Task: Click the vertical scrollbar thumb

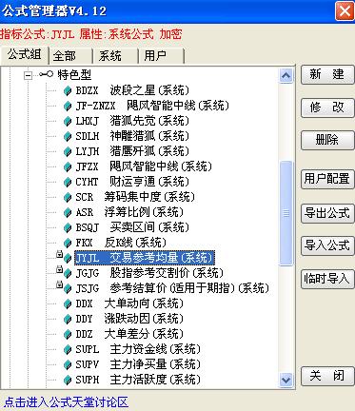Action: tap(286, 213)
